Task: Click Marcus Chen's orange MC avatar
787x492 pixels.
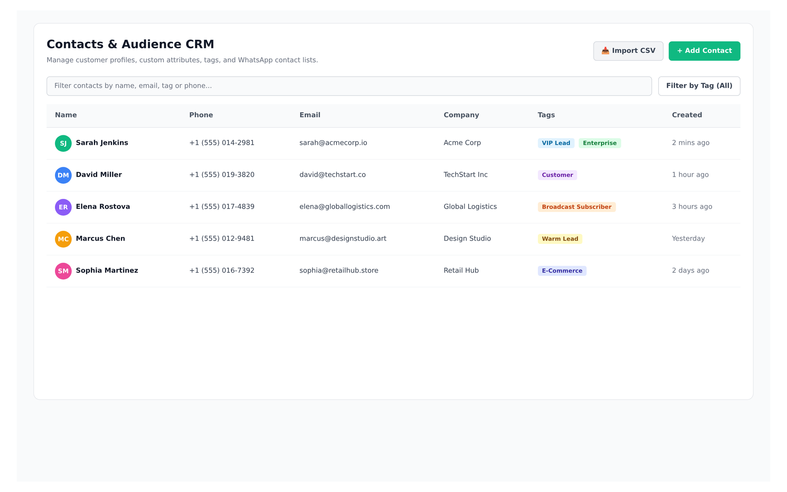Action: point(63,239)
